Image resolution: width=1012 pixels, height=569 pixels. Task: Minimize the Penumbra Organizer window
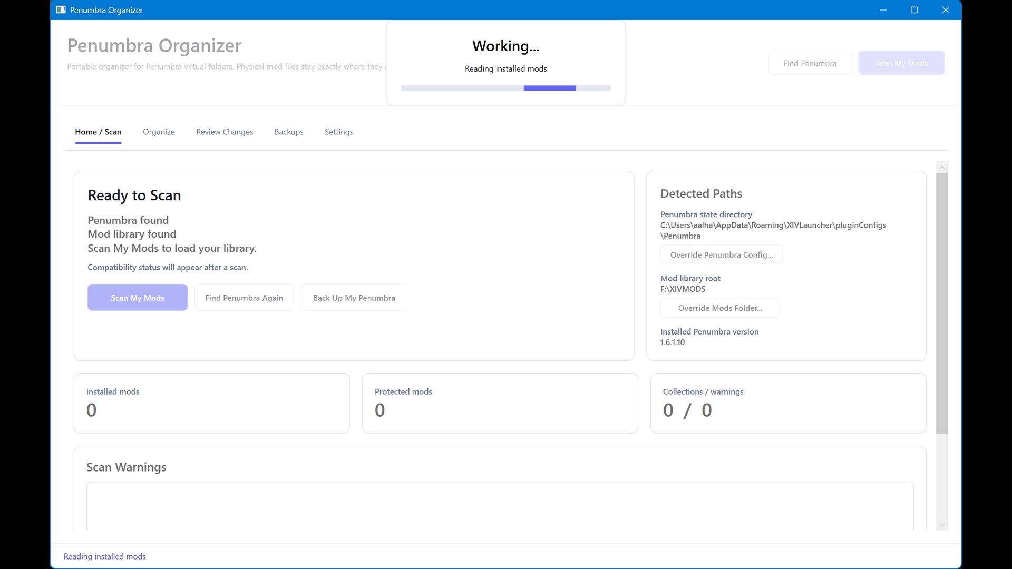pos(883,10)
